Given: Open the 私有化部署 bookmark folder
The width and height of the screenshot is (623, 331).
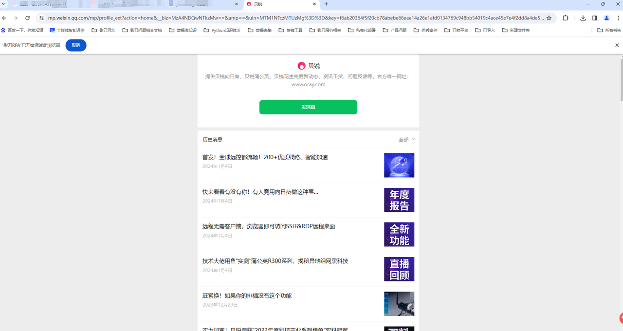Looking at the screenshot, I should [x=362, y=30].
